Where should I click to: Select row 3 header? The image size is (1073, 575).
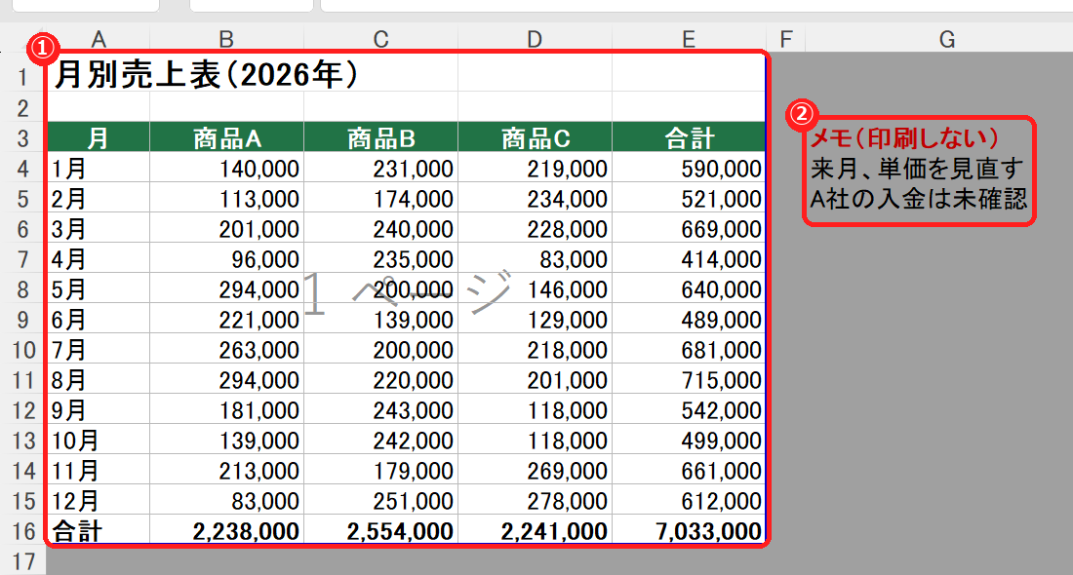22,138
